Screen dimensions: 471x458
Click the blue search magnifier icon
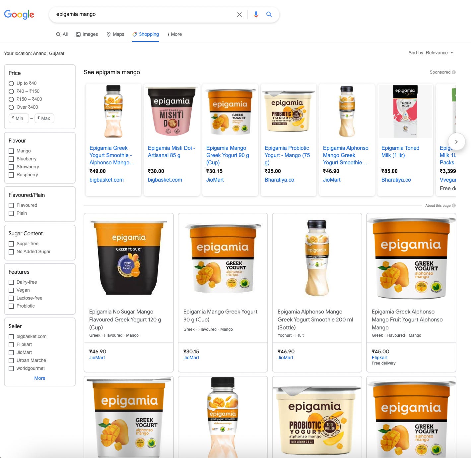pyautogui.click(x=269, y=15)
